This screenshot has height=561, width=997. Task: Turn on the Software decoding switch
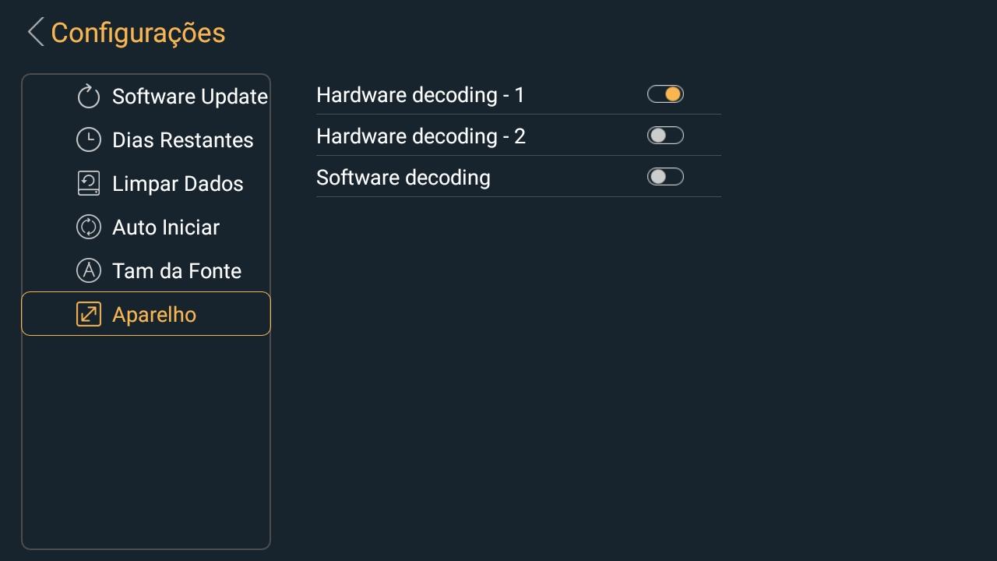click(665, 177)
